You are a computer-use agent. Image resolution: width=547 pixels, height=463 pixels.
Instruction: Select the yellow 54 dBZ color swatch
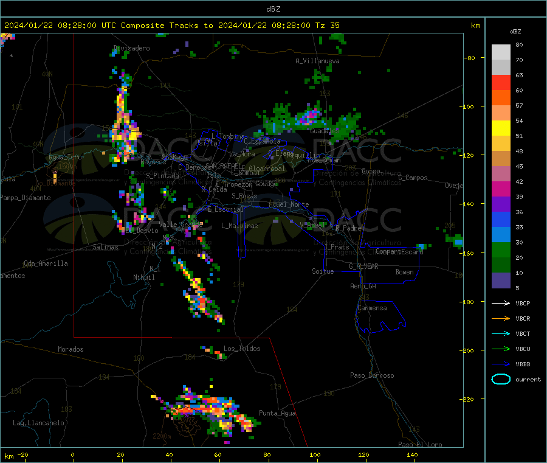pyautogui.click(x=501, y=128)
